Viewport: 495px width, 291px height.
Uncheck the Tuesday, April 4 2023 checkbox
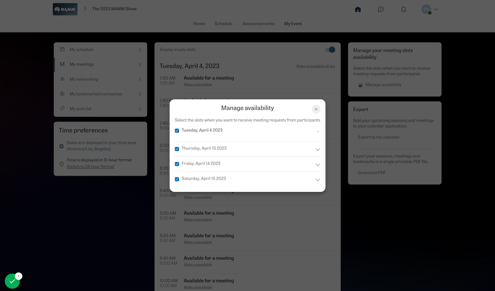177,130
